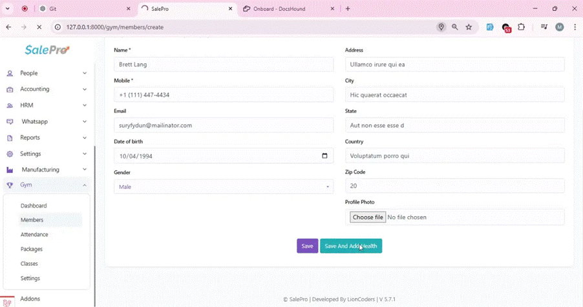Click the Save And Add Health button
This screenshot has height=307, width=583.
tap(350, 246)
